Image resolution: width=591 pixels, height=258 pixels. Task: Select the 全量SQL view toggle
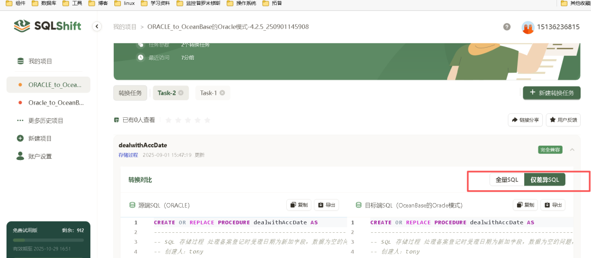coord(507,180)
